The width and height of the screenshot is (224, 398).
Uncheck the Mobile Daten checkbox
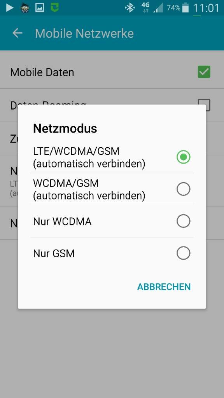pos(204,72)
